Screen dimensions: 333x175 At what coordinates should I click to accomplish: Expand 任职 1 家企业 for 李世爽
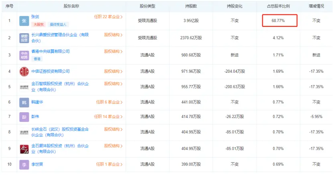[x=110, y=164]
